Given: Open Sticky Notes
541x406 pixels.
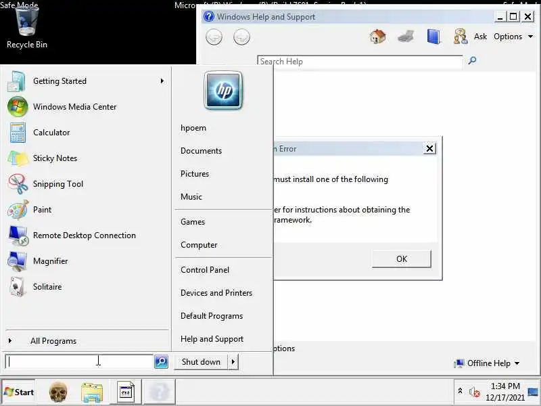Looking at the screenshot, I should point(86,158).
